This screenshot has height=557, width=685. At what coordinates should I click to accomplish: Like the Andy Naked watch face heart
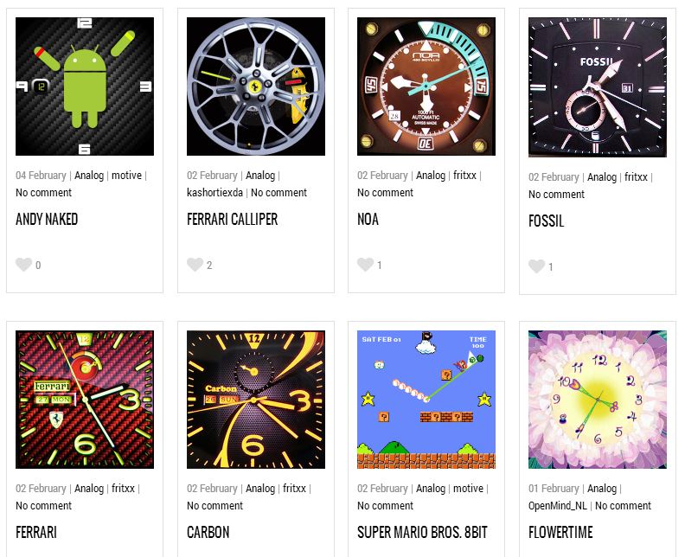pyautogui.click(x=23, y=265)
